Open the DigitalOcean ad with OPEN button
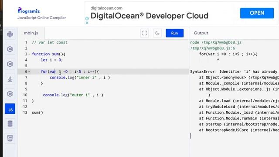The image size is (279, 157). pos(257,13)
